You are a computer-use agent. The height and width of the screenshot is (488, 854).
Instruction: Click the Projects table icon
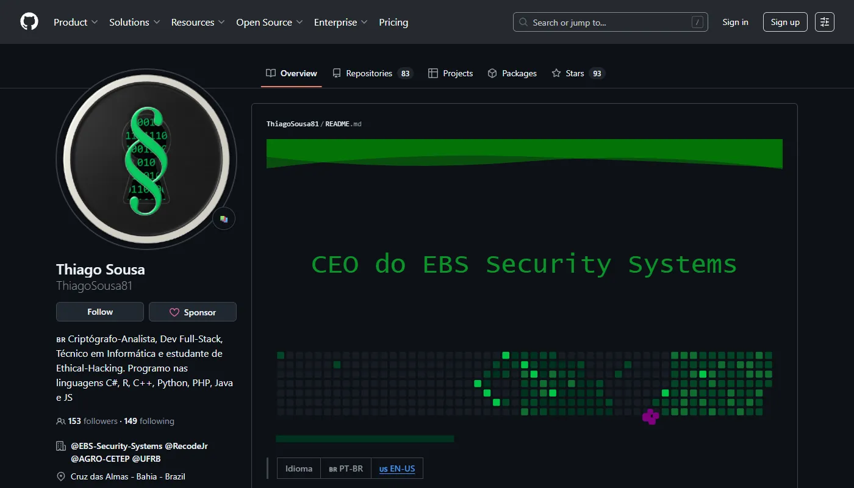click(x=433, y=73)
